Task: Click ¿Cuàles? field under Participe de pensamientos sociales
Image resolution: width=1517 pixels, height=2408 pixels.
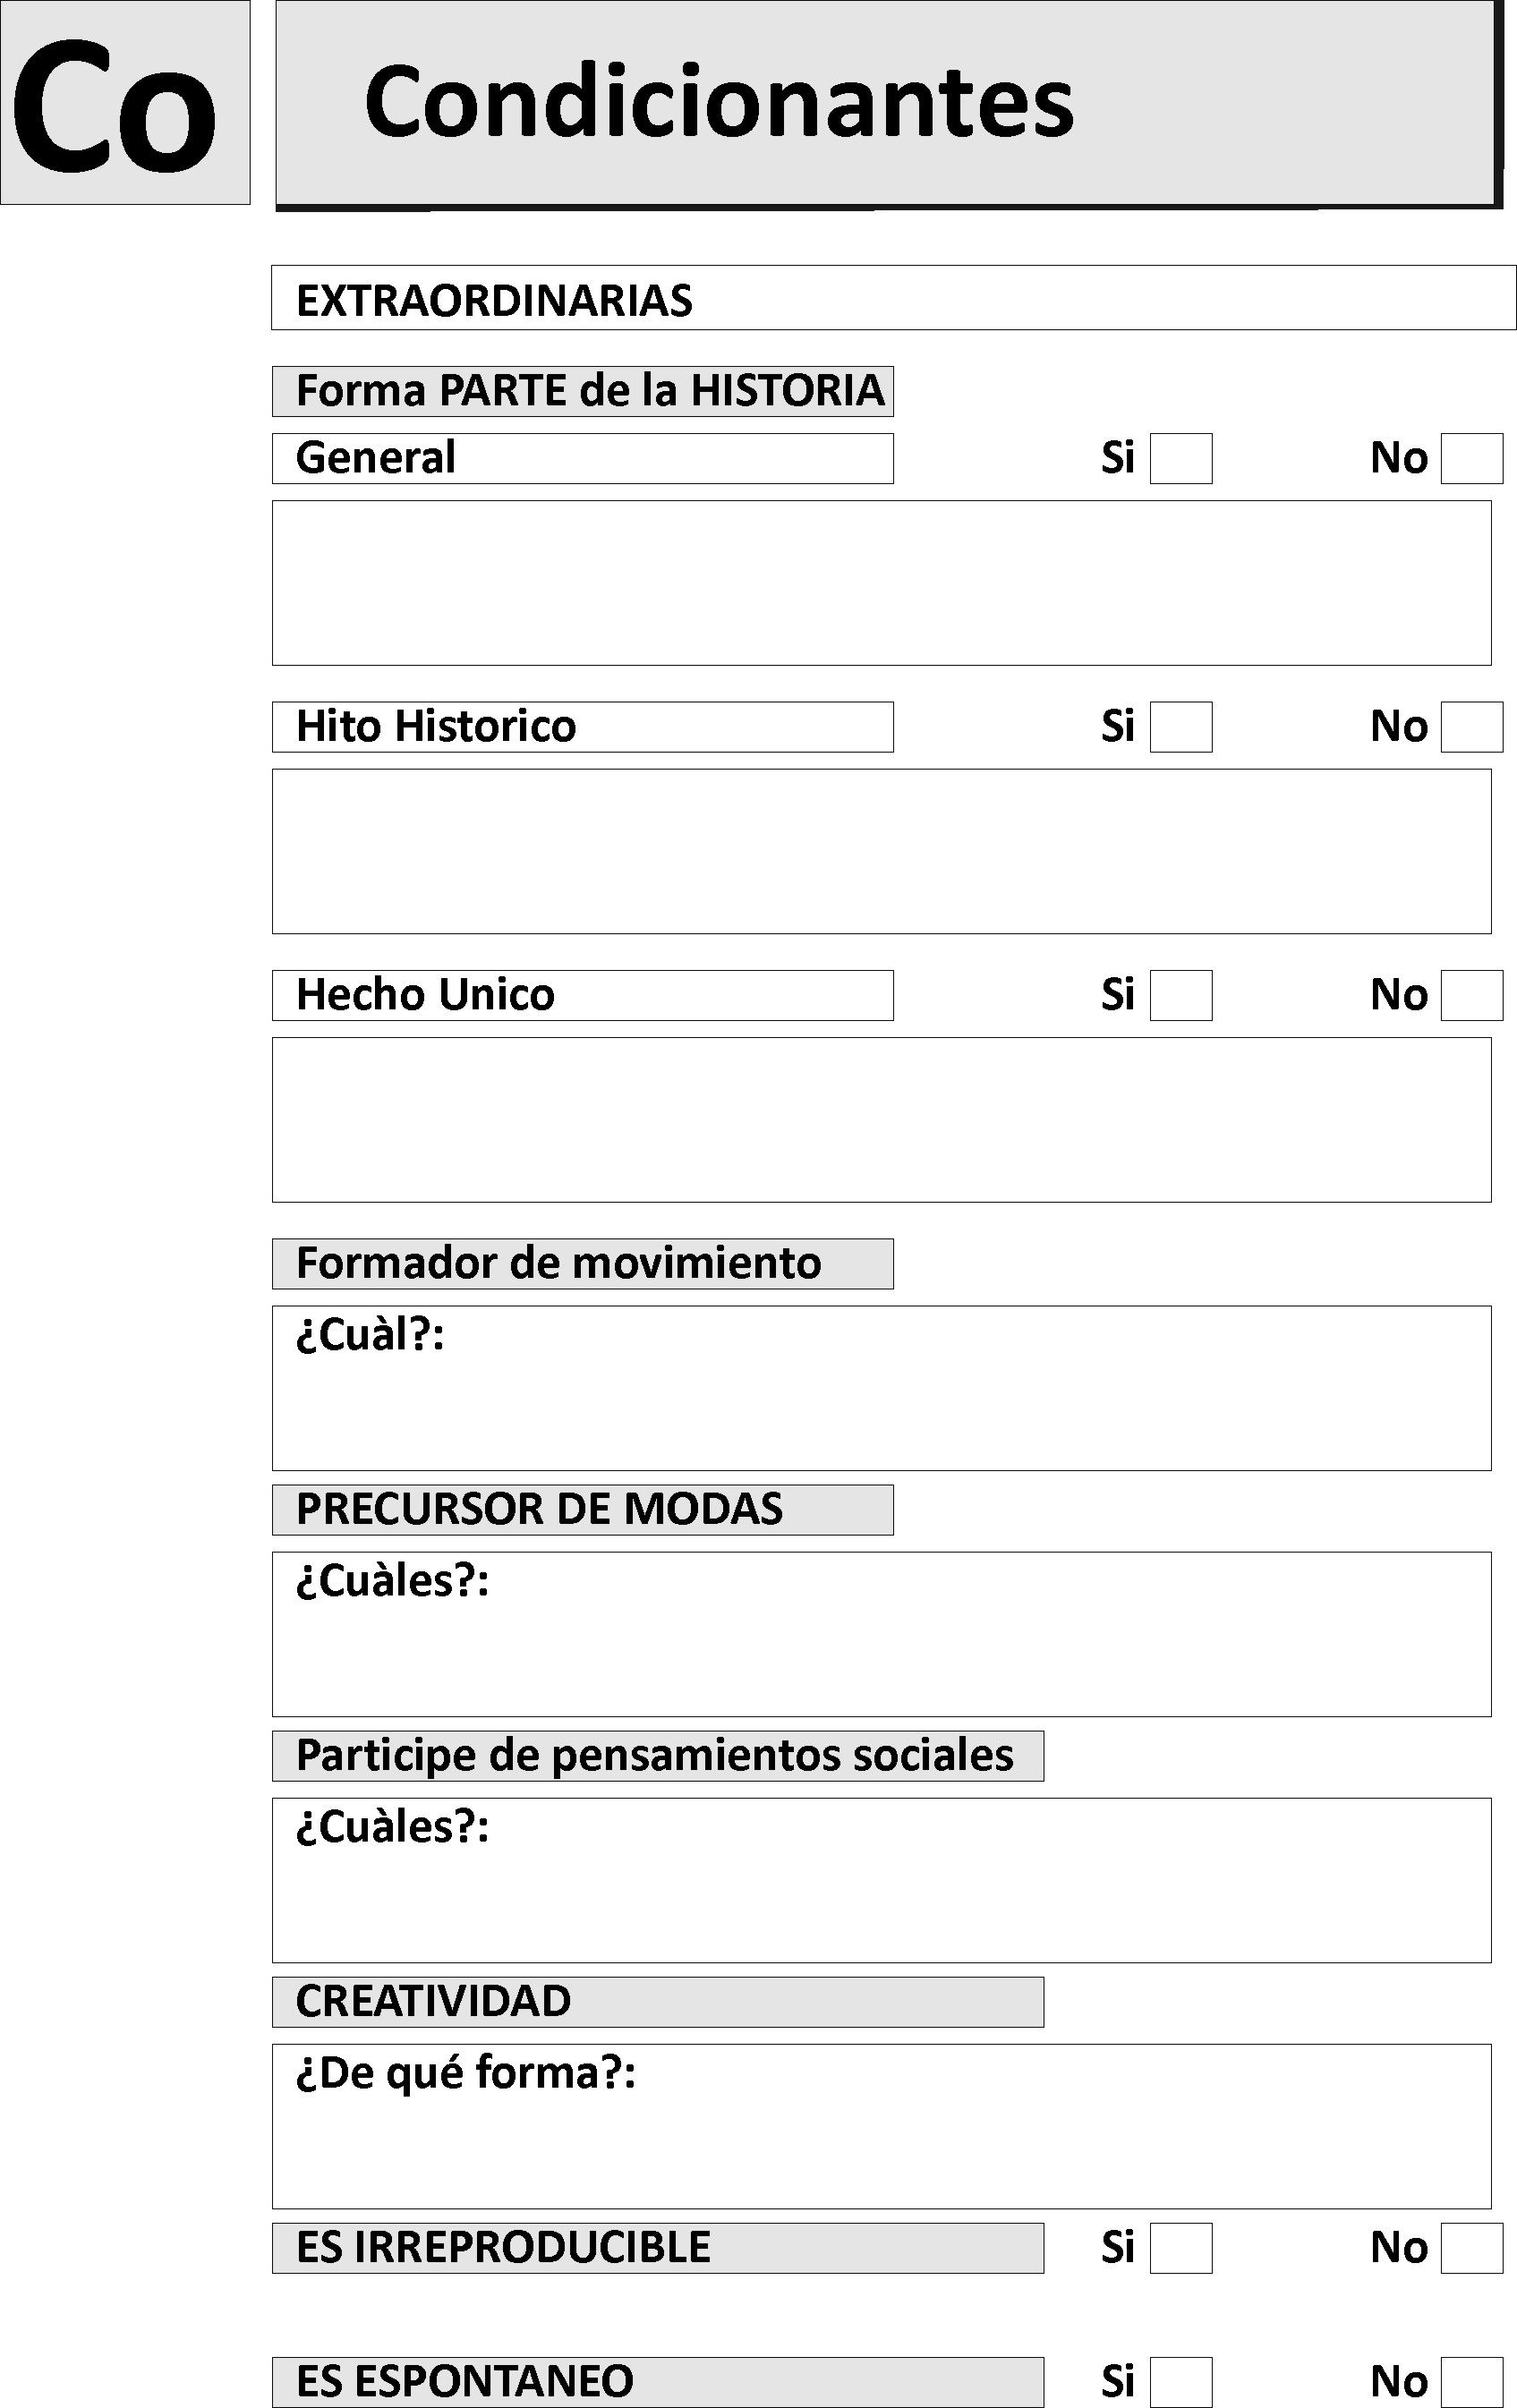Action: tap(881, 1880)
